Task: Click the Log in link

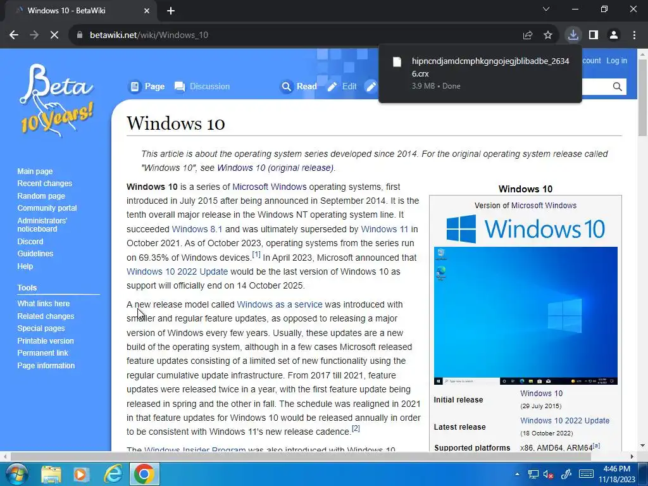Action: [616, 60]
